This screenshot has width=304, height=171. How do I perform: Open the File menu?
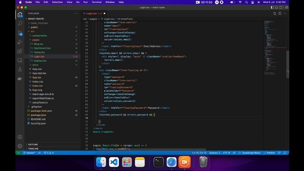pos(38,2)
